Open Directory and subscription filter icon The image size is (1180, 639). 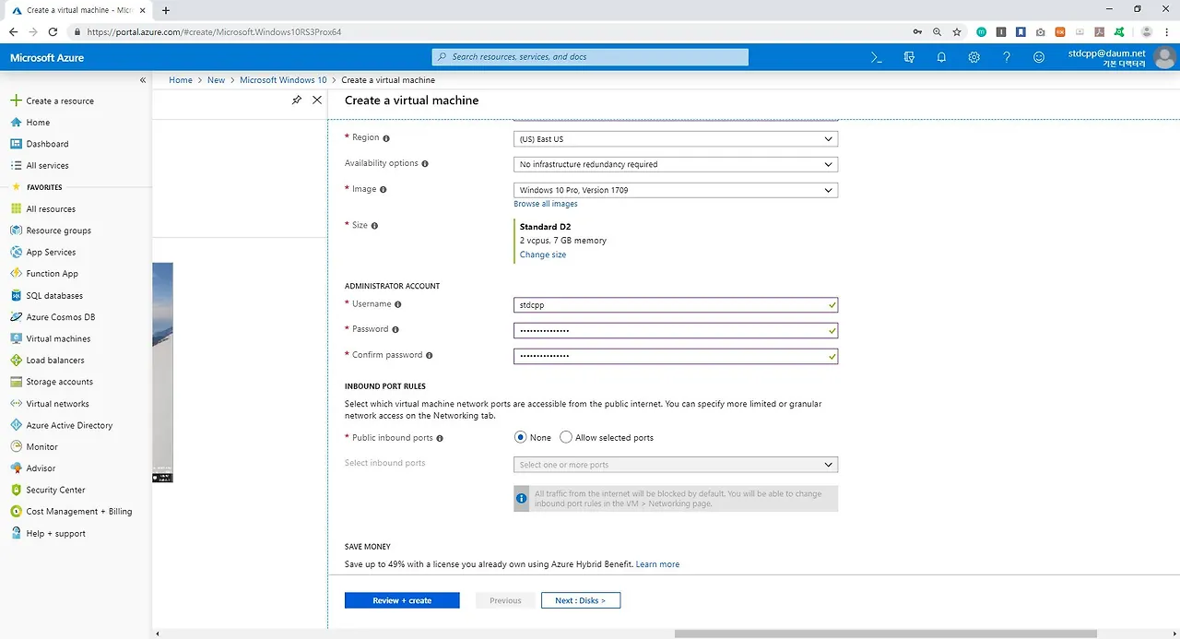[909, 57]
